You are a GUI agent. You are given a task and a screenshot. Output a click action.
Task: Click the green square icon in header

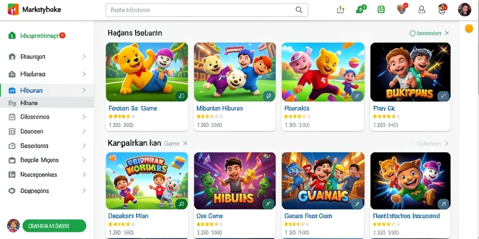click(381, 9)
